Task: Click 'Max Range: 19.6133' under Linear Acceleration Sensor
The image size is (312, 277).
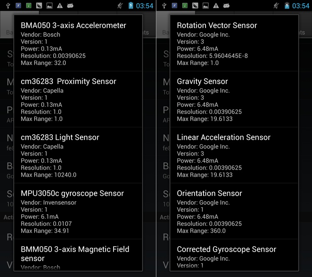Action: 205,175
